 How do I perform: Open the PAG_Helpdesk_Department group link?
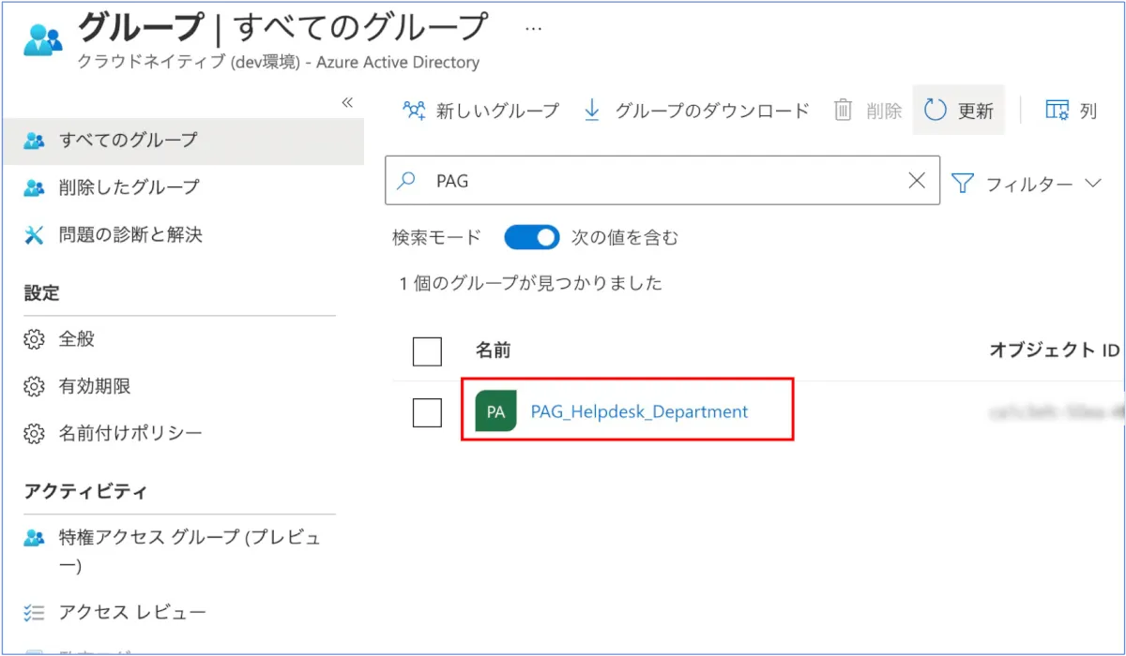point(639,411)
